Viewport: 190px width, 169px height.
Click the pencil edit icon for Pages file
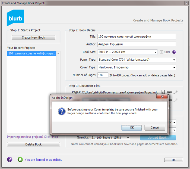[x=175, y=92]
